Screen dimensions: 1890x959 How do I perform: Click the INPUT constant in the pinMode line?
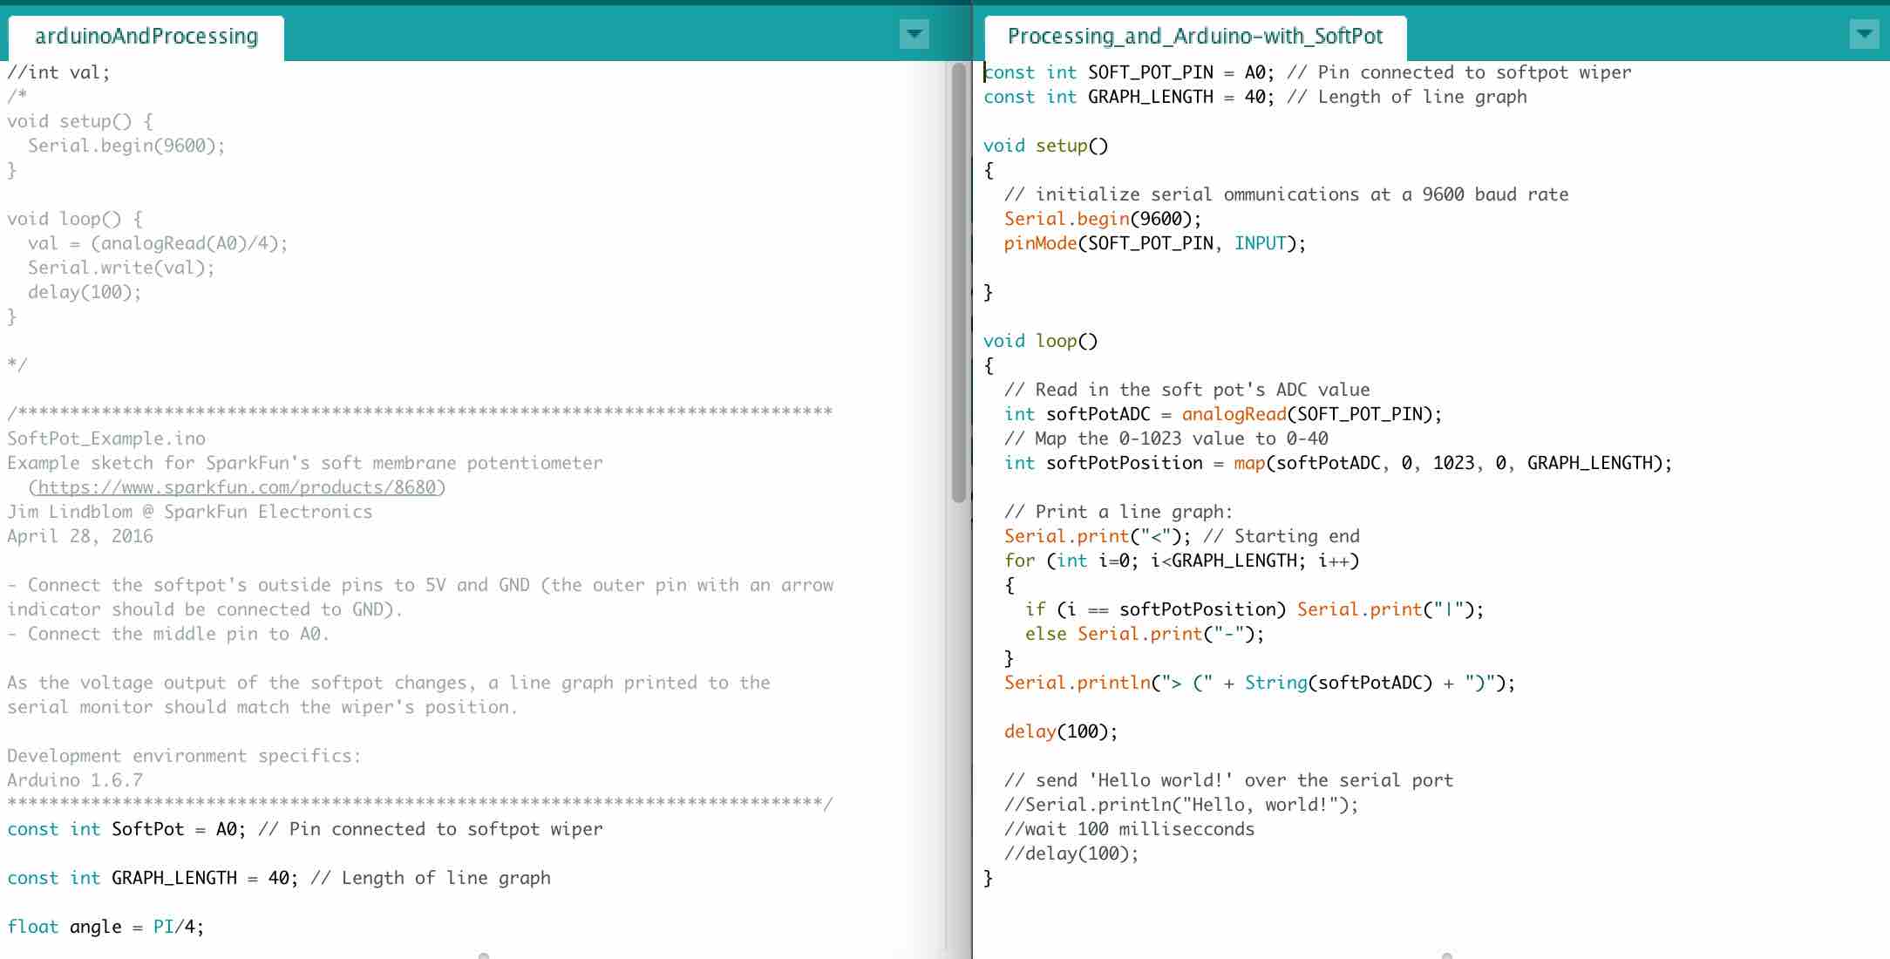click(x=1260, y=243)
